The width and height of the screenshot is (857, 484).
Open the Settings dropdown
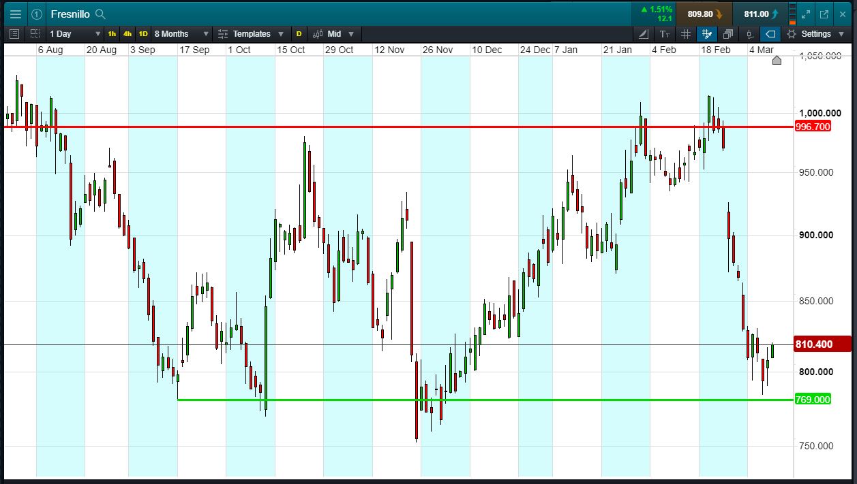[815, 33]
